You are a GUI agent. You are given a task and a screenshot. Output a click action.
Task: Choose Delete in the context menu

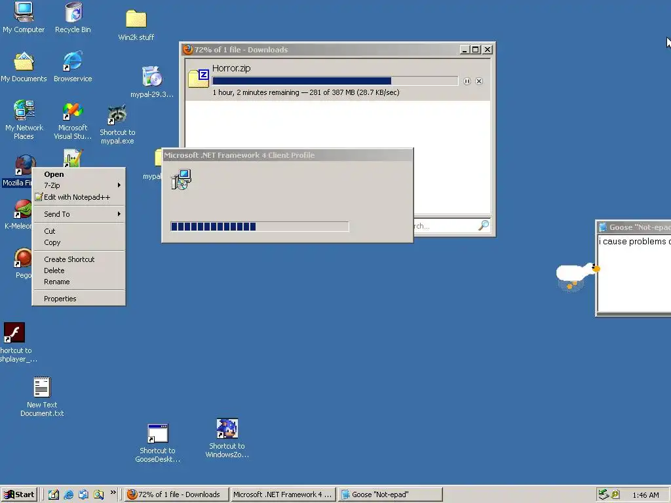pyautogui.click(x=79, y=270)
